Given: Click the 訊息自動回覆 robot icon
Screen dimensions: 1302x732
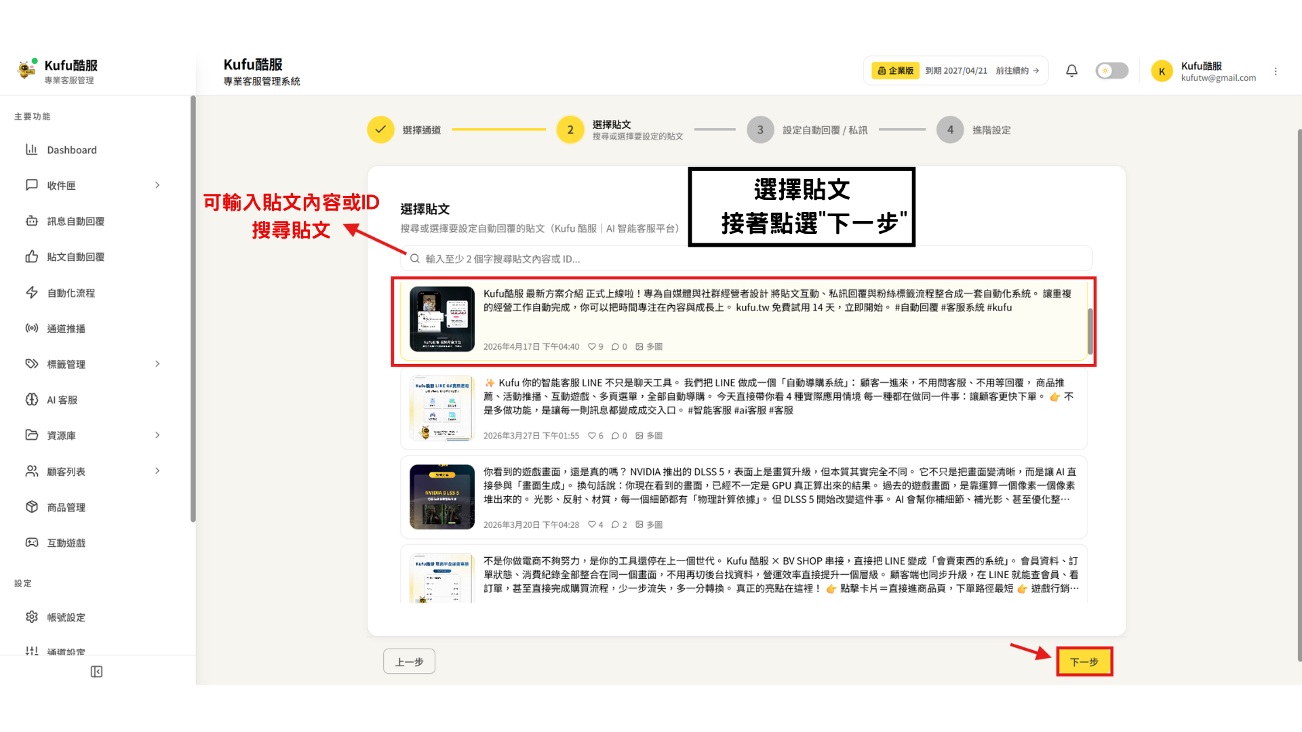Looking at the screenshot, I should (x=31, y=221).
